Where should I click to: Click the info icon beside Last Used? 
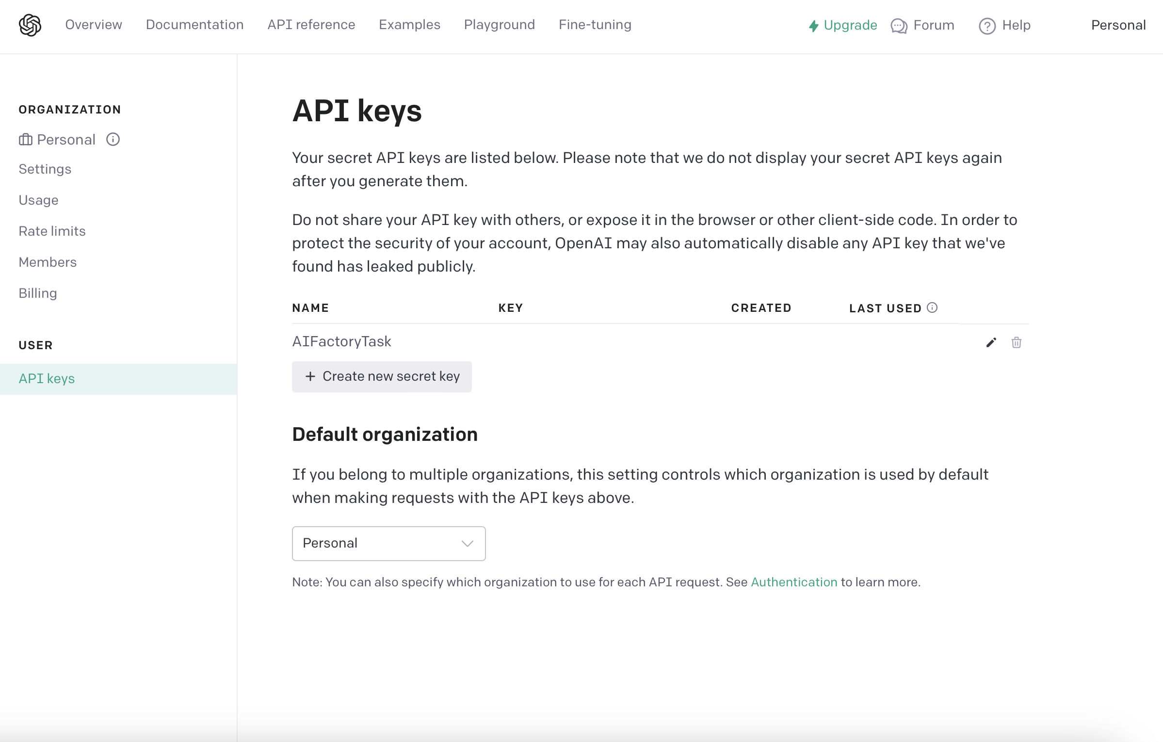(x=932, y=307)
